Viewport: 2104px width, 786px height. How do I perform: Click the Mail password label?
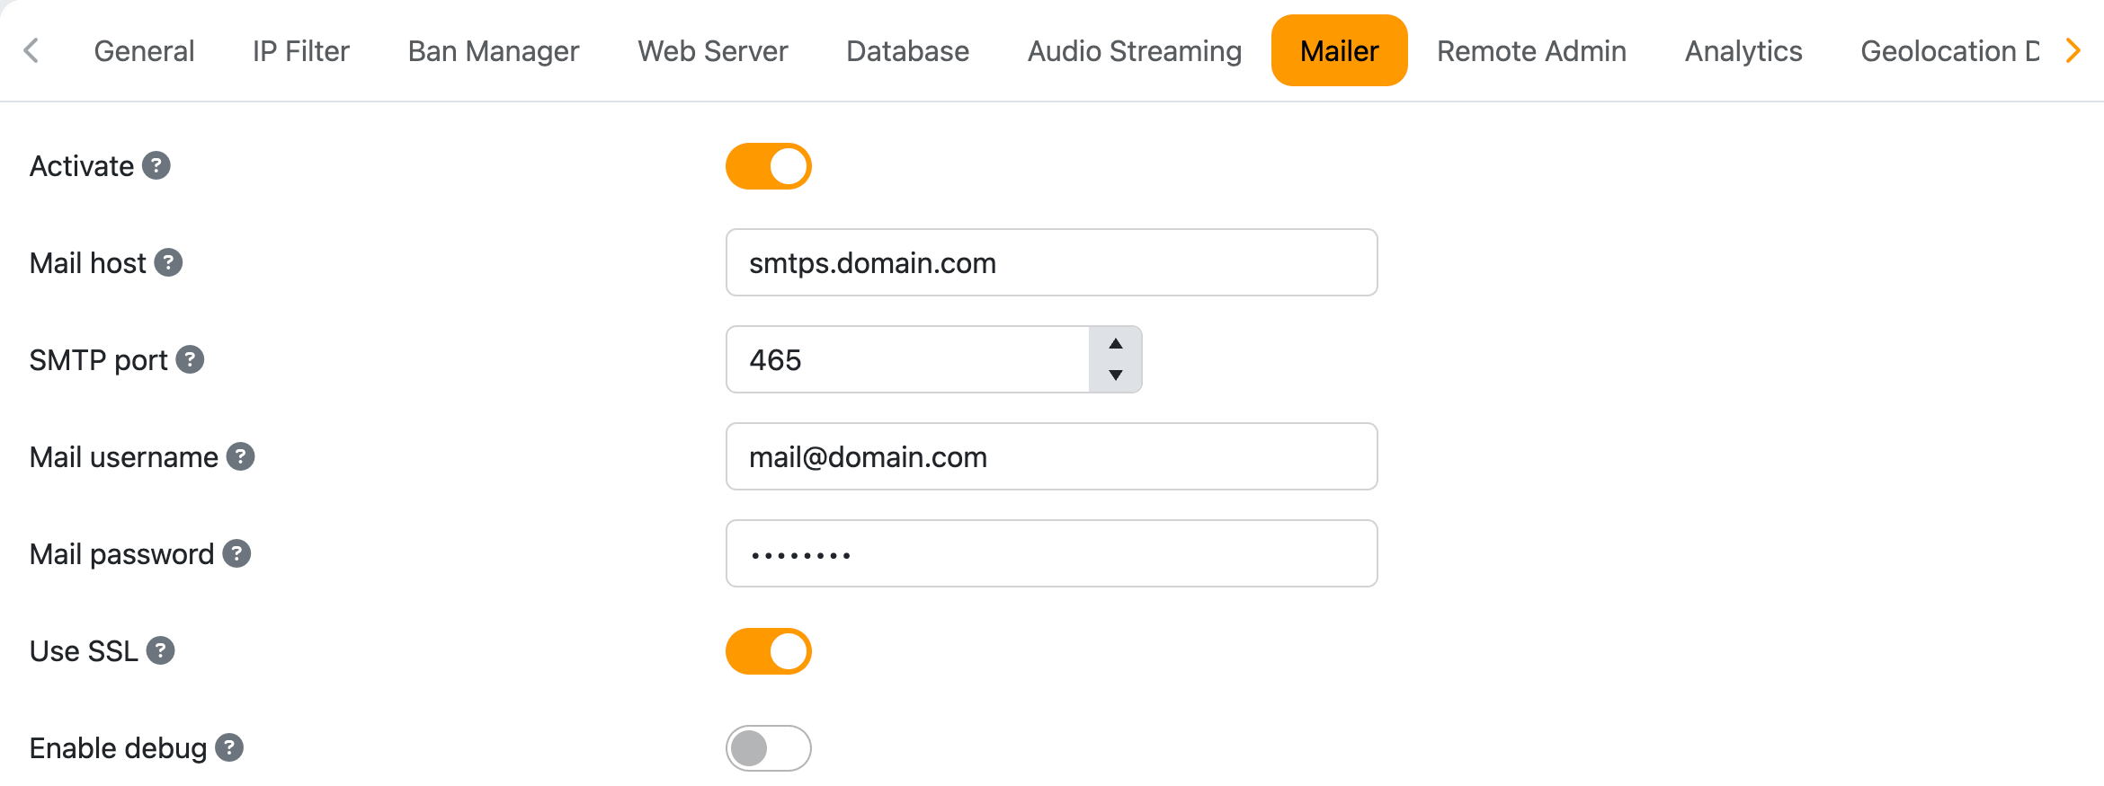122,554
